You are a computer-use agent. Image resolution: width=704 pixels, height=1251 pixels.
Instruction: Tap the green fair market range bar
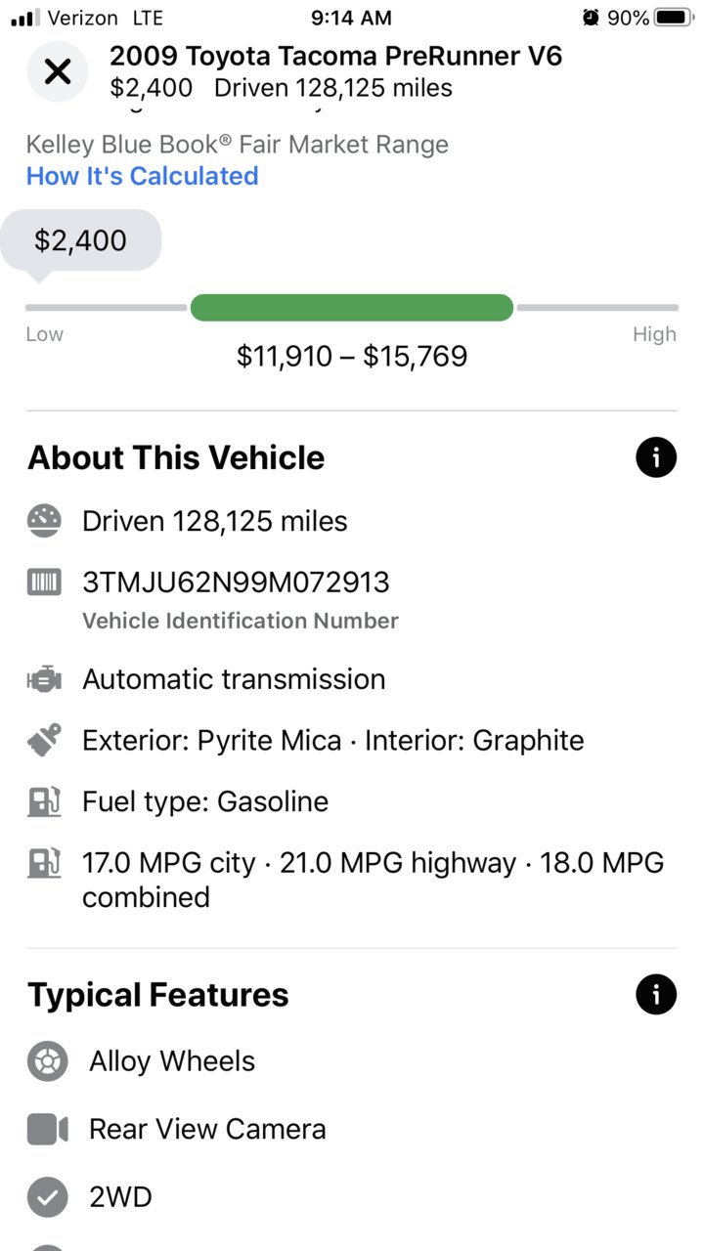click(x=352, y=308)
